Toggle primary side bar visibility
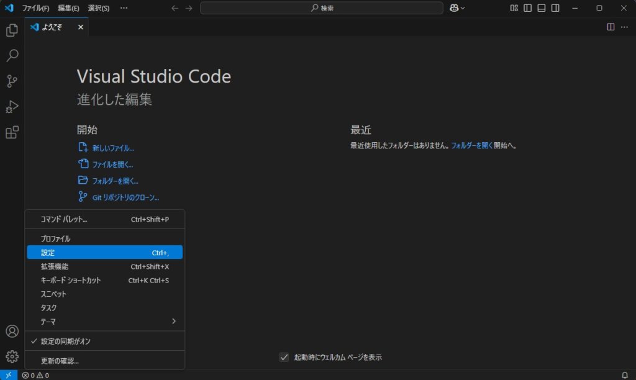 [528, 8]
